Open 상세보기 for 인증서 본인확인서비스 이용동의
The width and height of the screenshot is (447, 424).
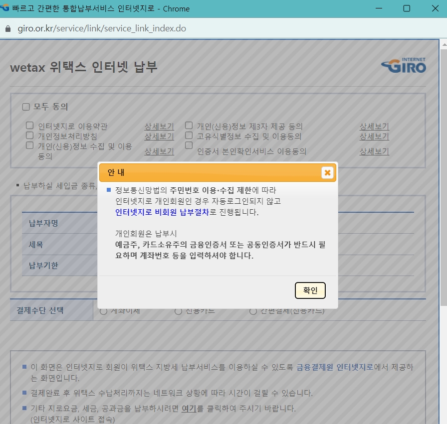pos(374,151)
